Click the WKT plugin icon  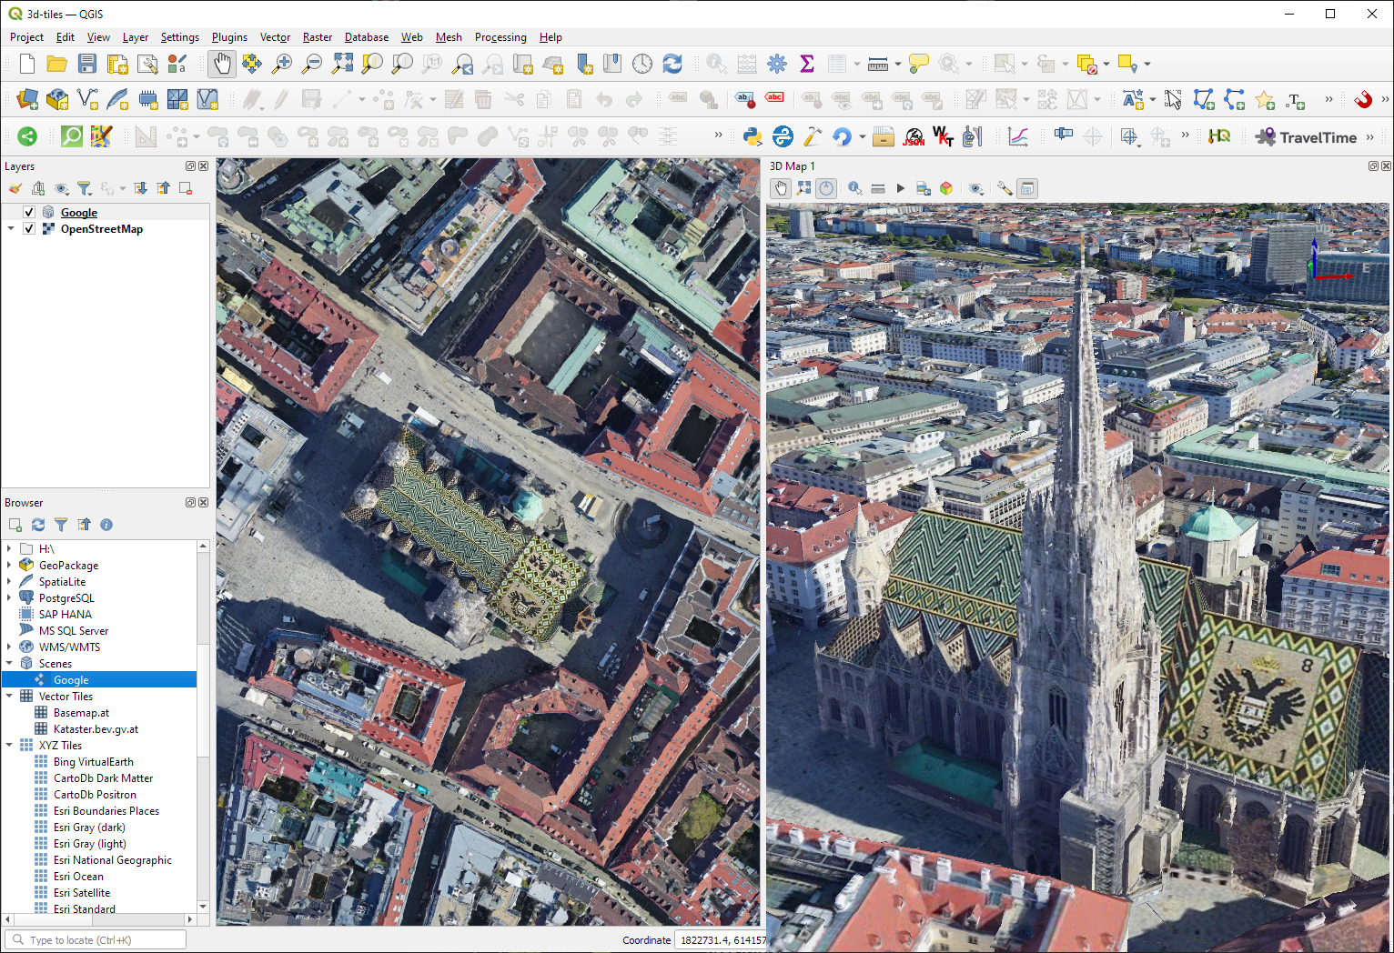point(944,136)
